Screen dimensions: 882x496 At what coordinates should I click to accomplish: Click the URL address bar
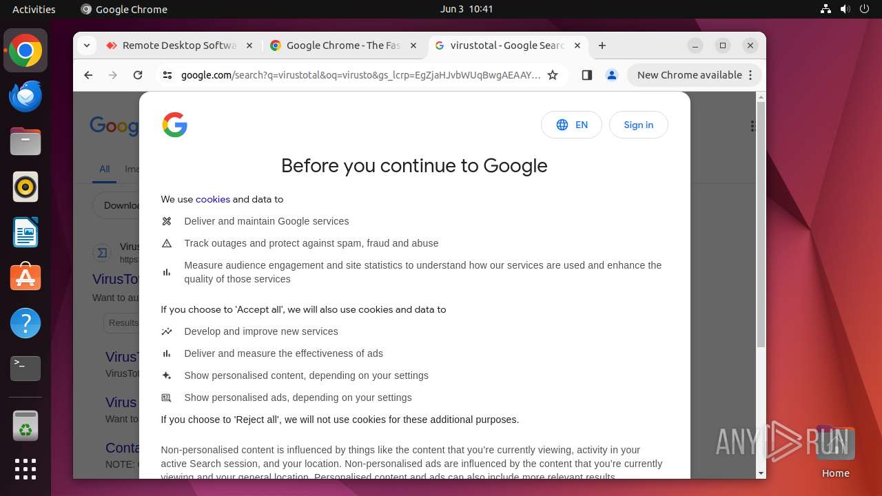point(360,75)
